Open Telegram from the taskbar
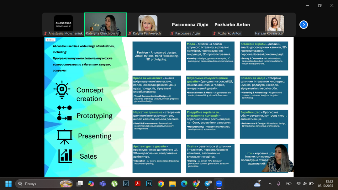 [x=208, y=184]
